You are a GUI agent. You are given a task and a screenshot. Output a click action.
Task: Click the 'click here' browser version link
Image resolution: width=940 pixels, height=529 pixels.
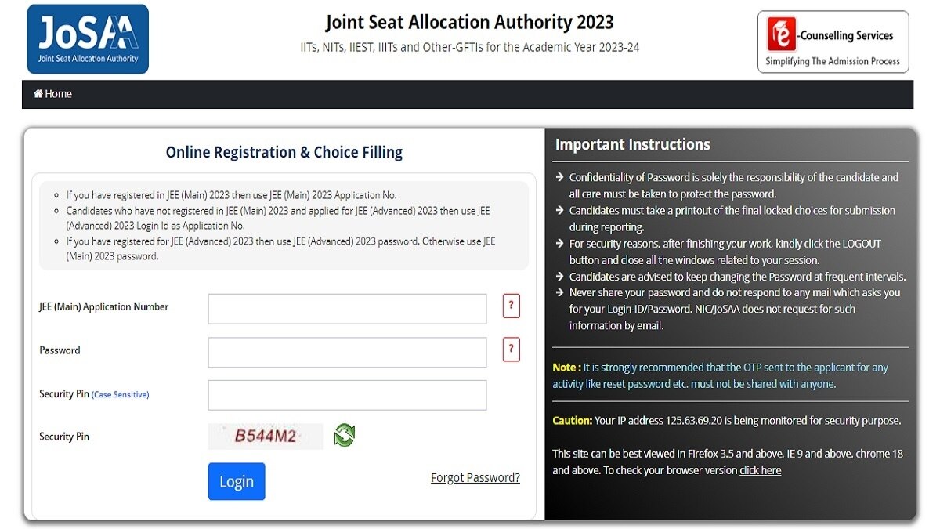point(760,470)
